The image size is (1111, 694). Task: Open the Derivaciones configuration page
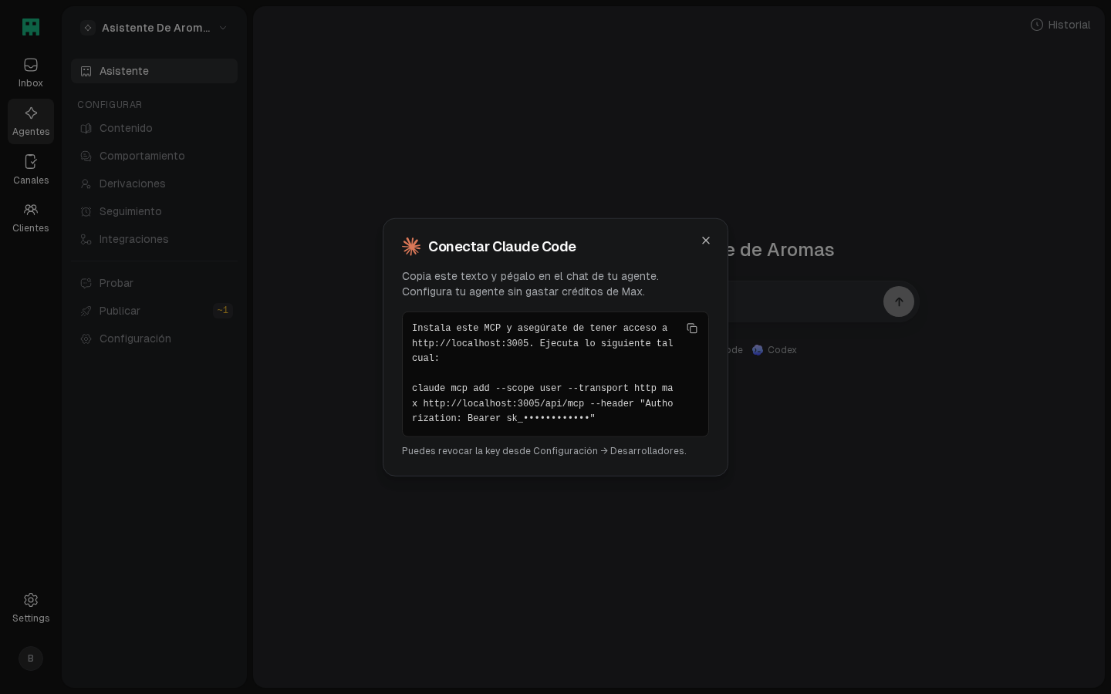154,184
